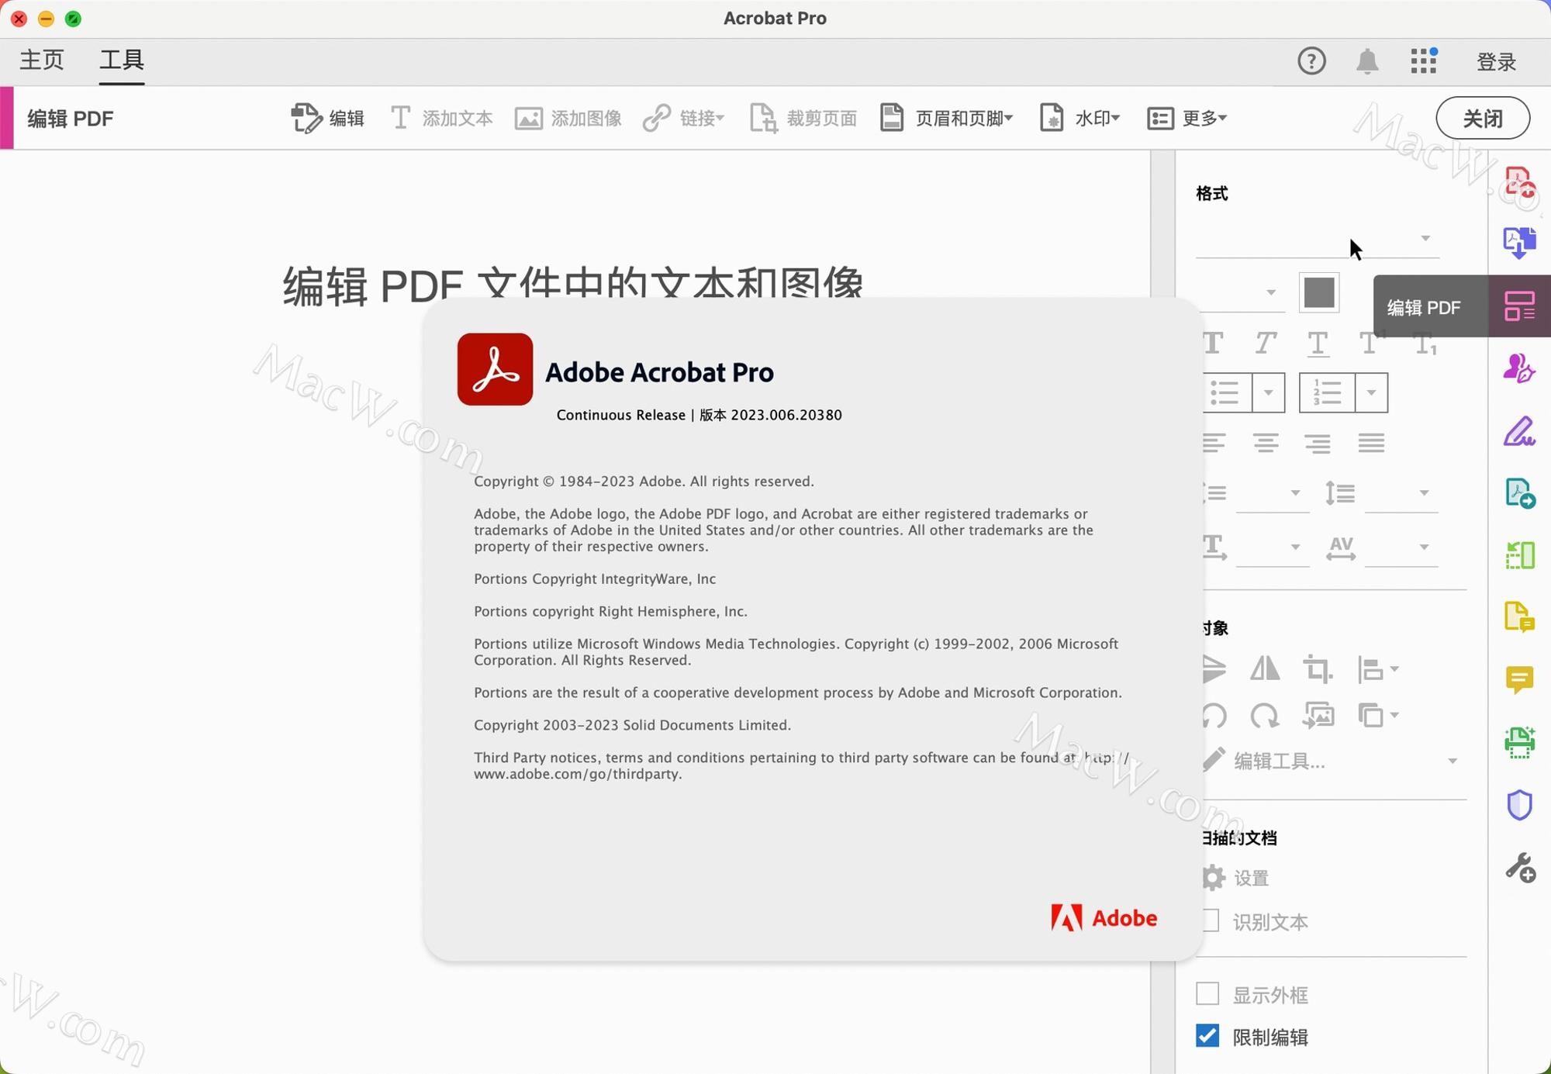
Task: Open the 页眉和页脚 menu
Action: [x=962, y=118]
